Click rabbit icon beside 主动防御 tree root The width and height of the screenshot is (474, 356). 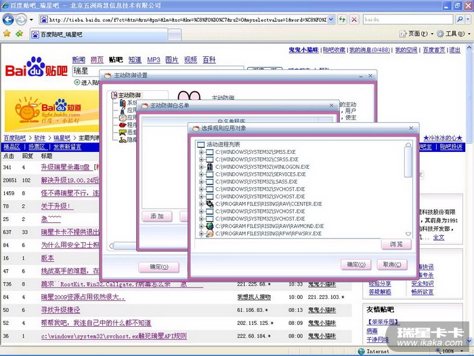pyautogui.click(x=114, y=96)
